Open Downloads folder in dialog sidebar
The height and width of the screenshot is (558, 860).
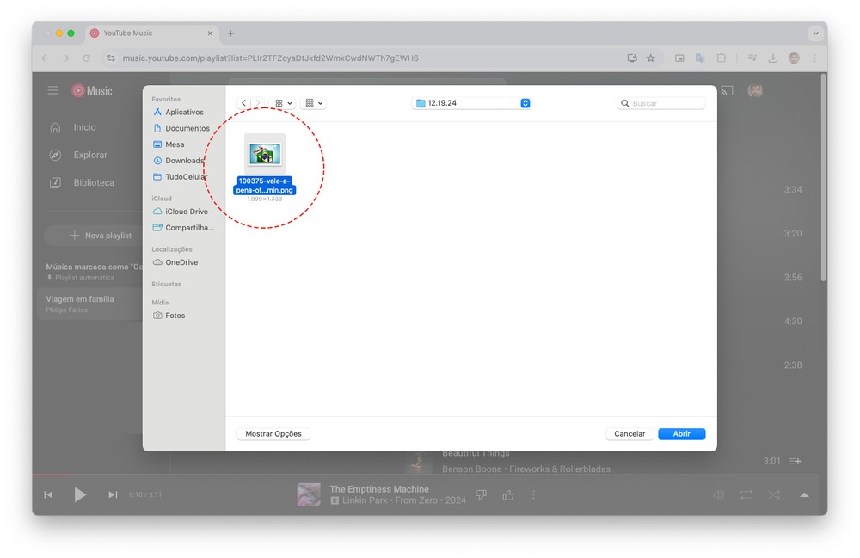point(184,161)
